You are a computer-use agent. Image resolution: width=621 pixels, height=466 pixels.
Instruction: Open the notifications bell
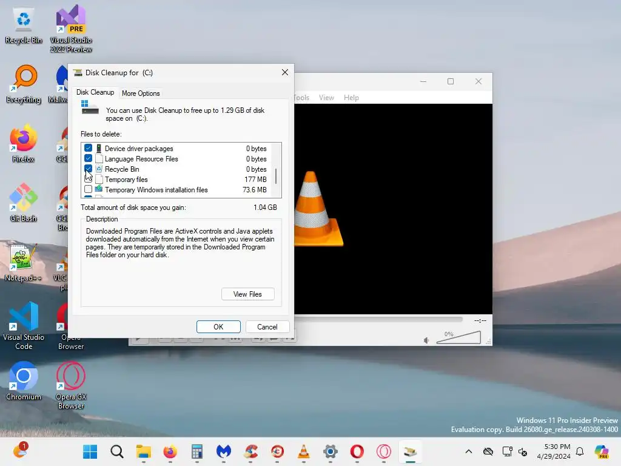[580, 451]
